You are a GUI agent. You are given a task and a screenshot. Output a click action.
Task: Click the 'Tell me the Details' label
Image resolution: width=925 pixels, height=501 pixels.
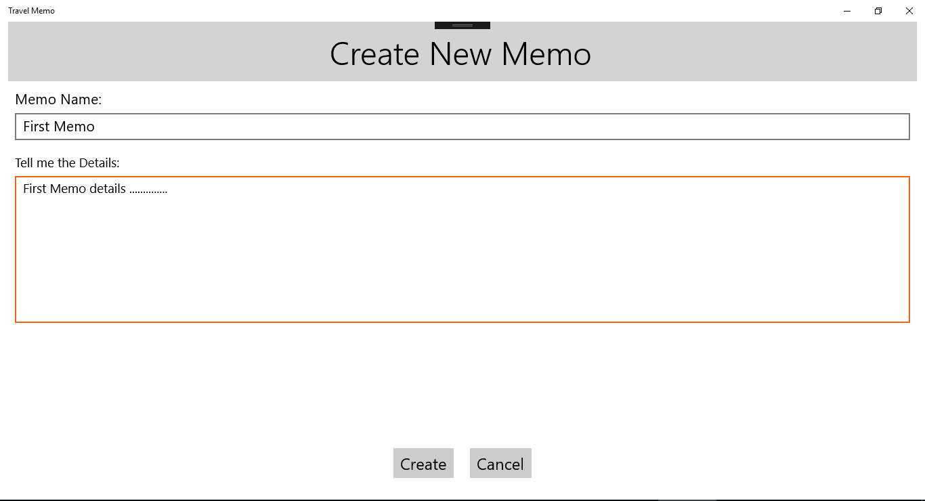click(66, 162)
